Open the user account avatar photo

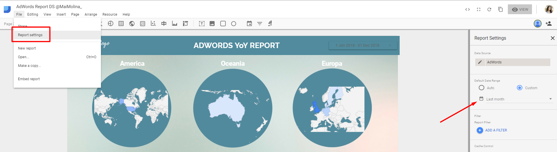[549, 9]
